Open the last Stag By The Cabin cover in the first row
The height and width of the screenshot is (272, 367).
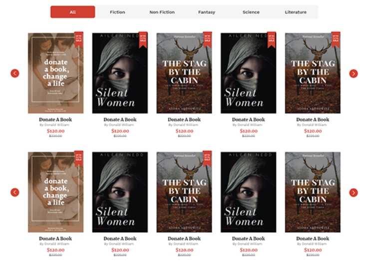click(x=313, y=73)
